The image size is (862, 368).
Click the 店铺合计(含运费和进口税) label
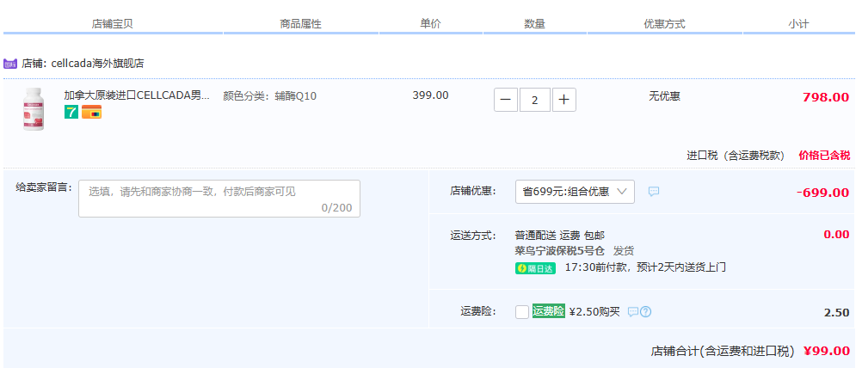coord(723,351)
